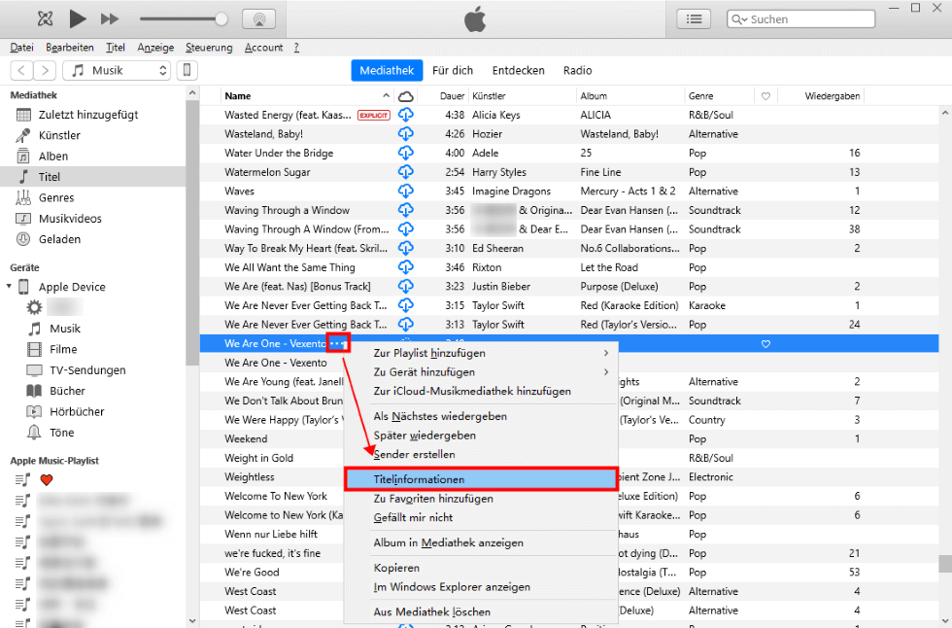
Task: Collapse the Apple Device tree
Action: [x=9, y=286]
